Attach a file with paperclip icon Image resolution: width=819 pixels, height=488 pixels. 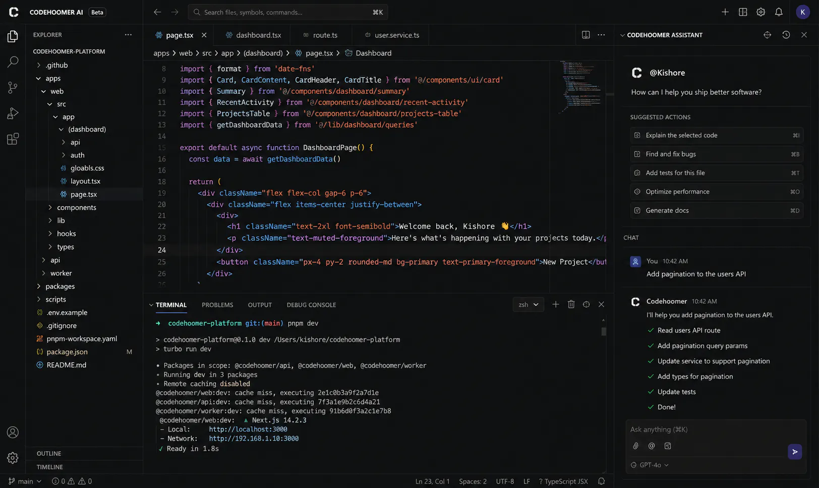[635, 446]
